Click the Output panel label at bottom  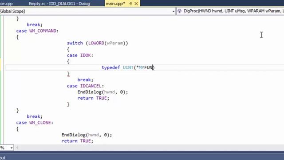[3, 158]
